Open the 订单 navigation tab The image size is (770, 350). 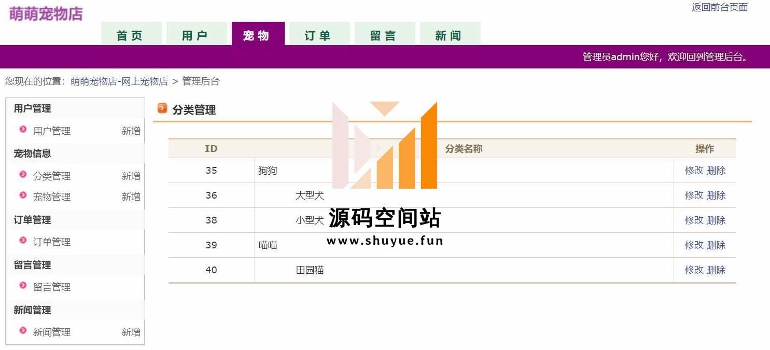tap(319, 34)
